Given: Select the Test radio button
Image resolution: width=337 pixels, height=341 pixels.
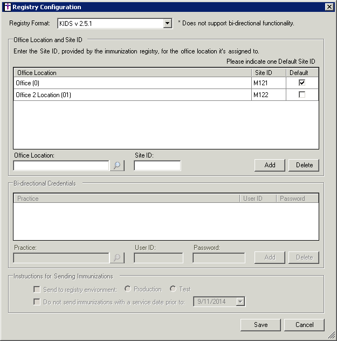Looking at the screenshot, I should [173, 289].
